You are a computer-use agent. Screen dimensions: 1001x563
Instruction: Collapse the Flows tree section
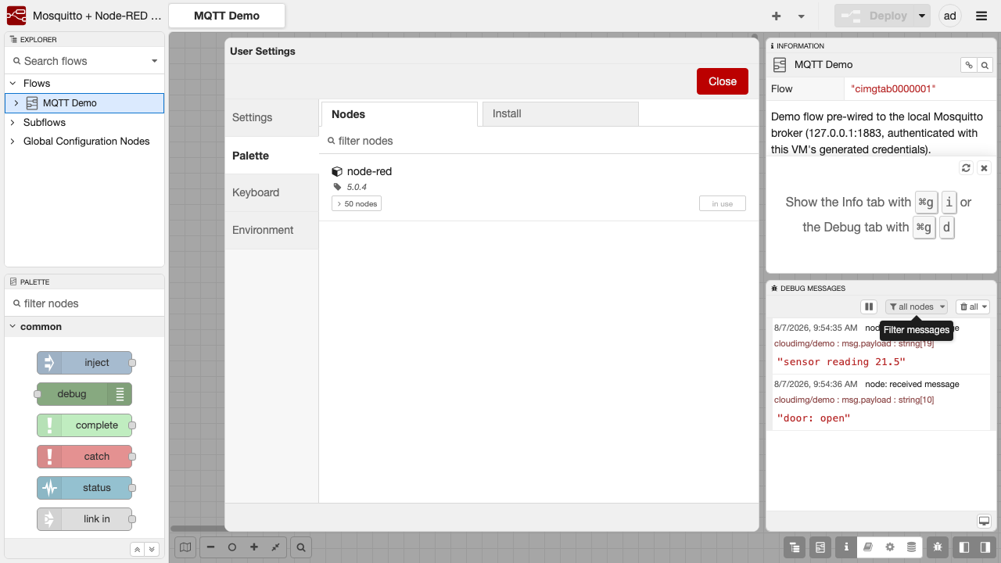coord(13,83)
